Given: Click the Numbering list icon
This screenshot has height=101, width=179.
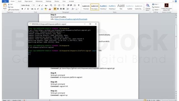Looking at the screenshot, I should (x=59, y=5).
